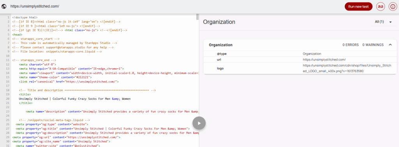Click the IE 9 conditional comment line
399x147 pixels.
click(56, 26)
